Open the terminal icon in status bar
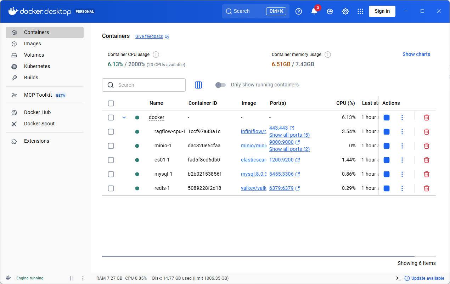 [399, 278]
